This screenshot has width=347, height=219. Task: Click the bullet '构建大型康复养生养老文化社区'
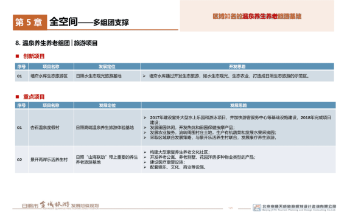180,152
